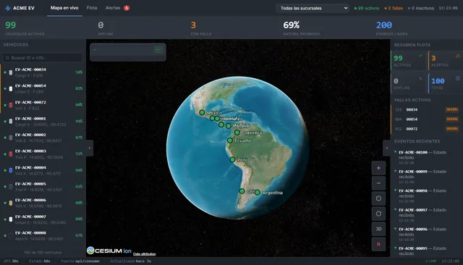Click the 200 eventos per hora stat
This screenshot has width=463, height=265.
[391, 28]
